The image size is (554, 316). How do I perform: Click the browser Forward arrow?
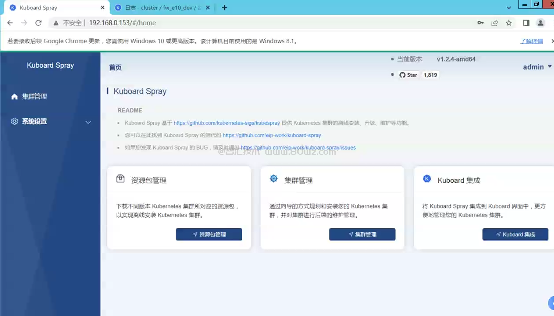(x=24, y=23)
